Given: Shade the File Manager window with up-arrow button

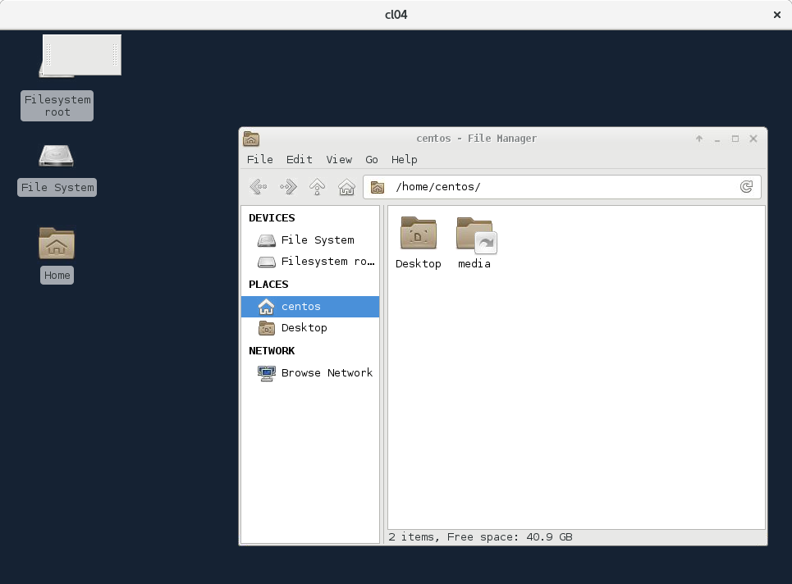Looking at the screenshot, I should (x=699, y=139).
